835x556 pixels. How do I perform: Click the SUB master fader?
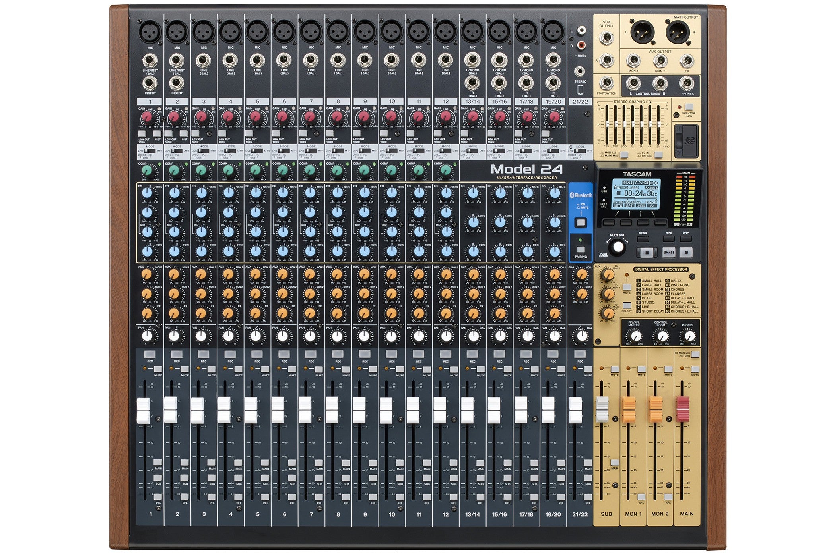click(602, 409)
